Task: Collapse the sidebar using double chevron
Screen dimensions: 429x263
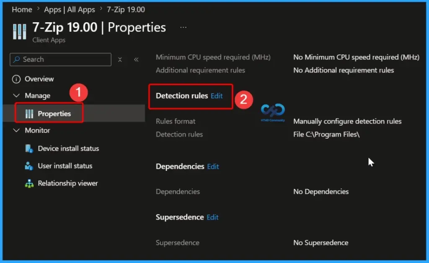Action: (x=136, y=59)
